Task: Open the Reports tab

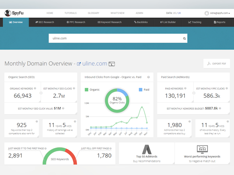Action: pos(220,22)
